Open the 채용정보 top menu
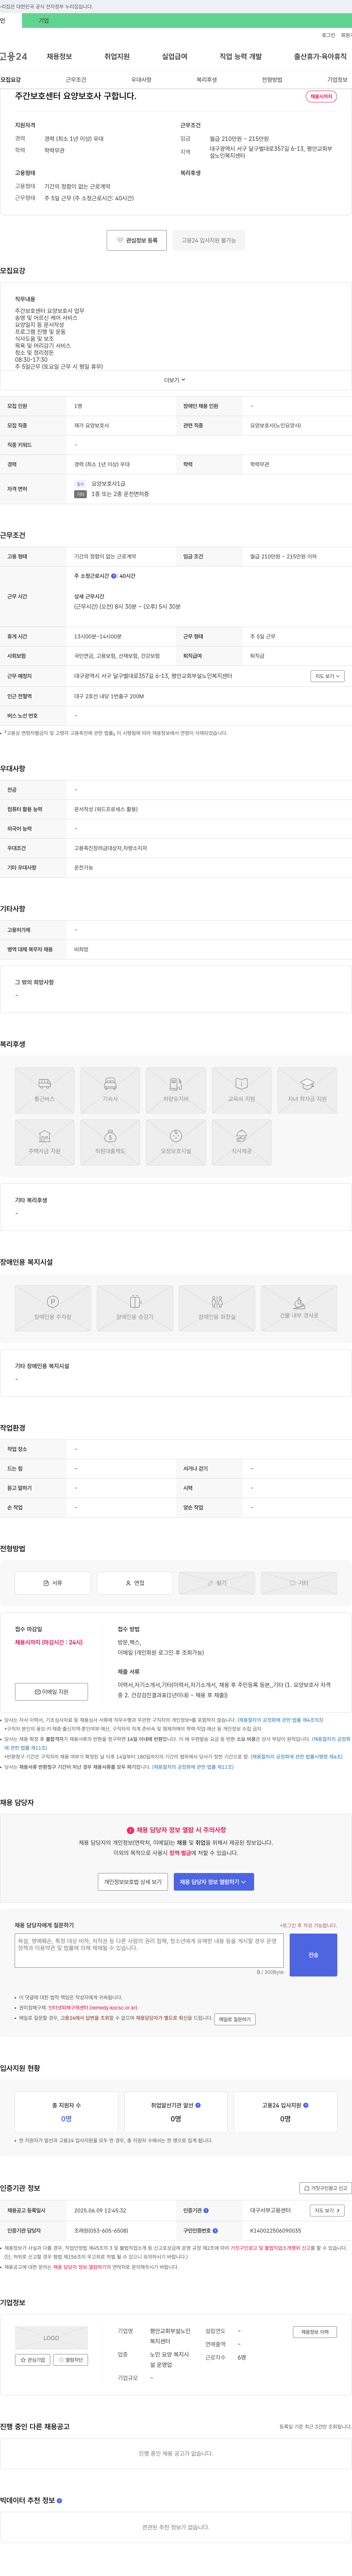Image resolution: width=352 pixels, height=2576 pixels. pyautogui.click(x=59, y=57)
